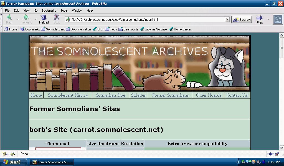Click the RetroZilla RZ throbber logo
The image size is (284, 166).
click(278, 19)
